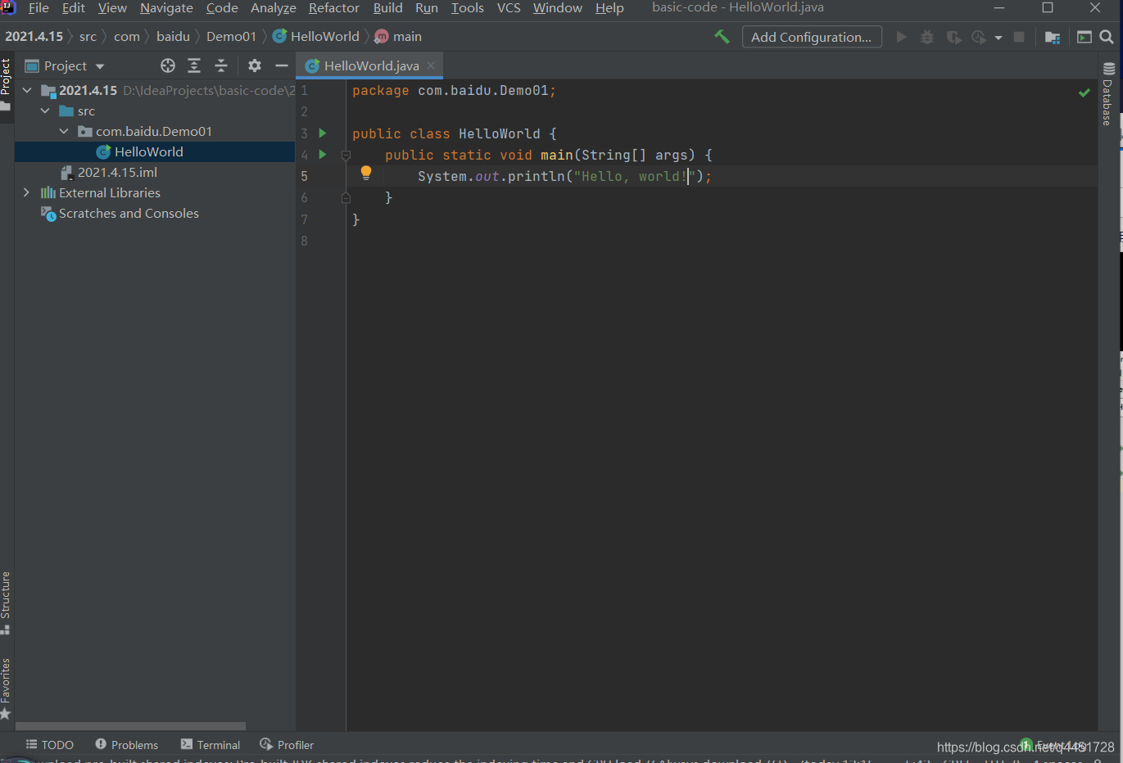The image size is (1123, 763).
Task: Close the HelloWorld.java editor tab
Action: 431,65
